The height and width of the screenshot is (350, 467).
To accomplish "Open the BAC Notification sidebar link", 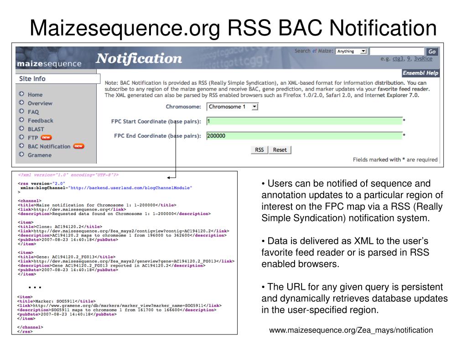I will point(49,146).
